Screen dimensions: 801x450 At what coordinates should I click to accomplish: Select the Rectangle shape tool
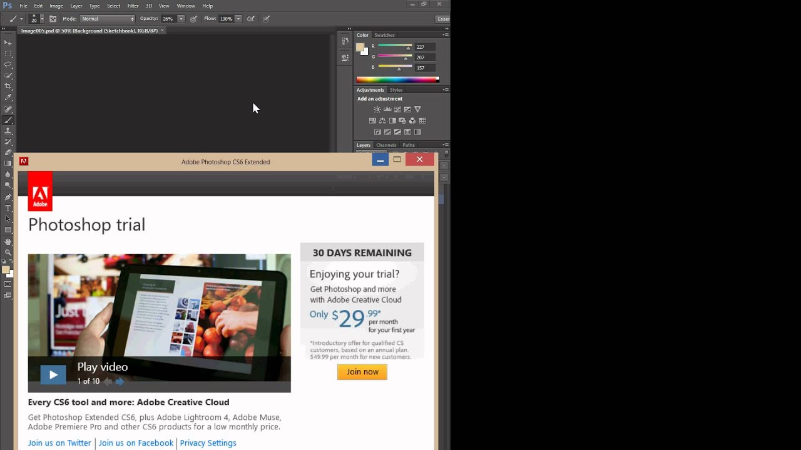coord(8,229)
